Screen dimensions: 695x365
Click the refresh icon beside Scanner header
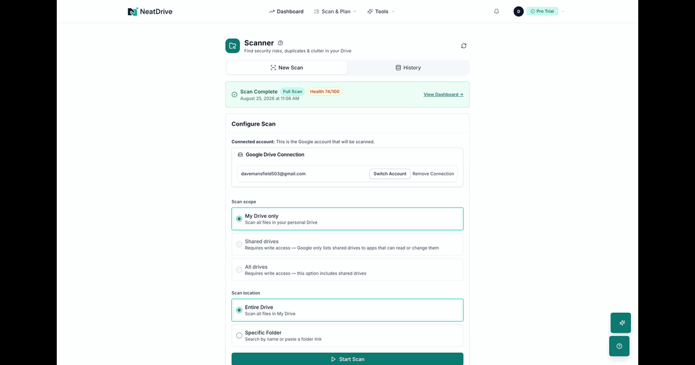click(x=464, y=46)
